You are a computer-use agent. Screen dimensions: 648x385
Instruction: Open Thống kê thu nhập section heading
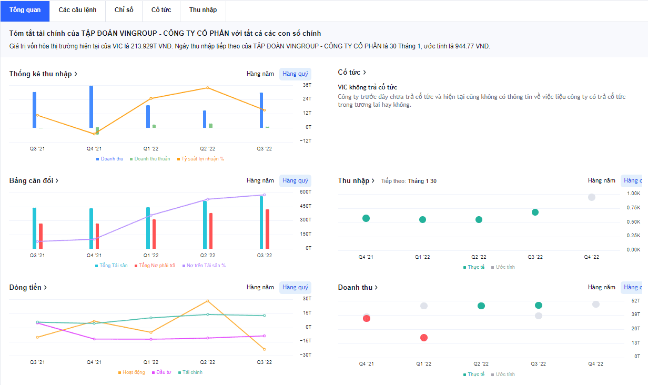pos(43,74)
